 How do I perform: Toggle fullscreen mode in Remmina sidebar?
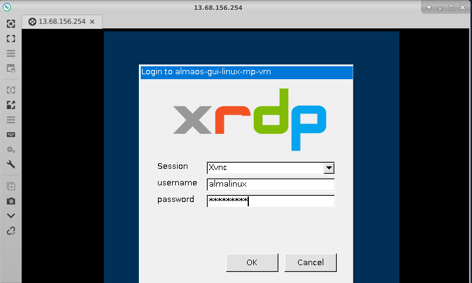[x=11, y=39]
